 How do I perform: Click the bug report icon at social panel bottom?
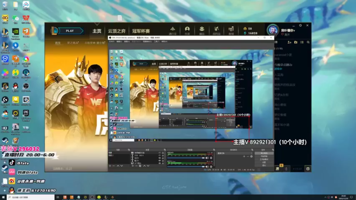click(x=308, y=169)
